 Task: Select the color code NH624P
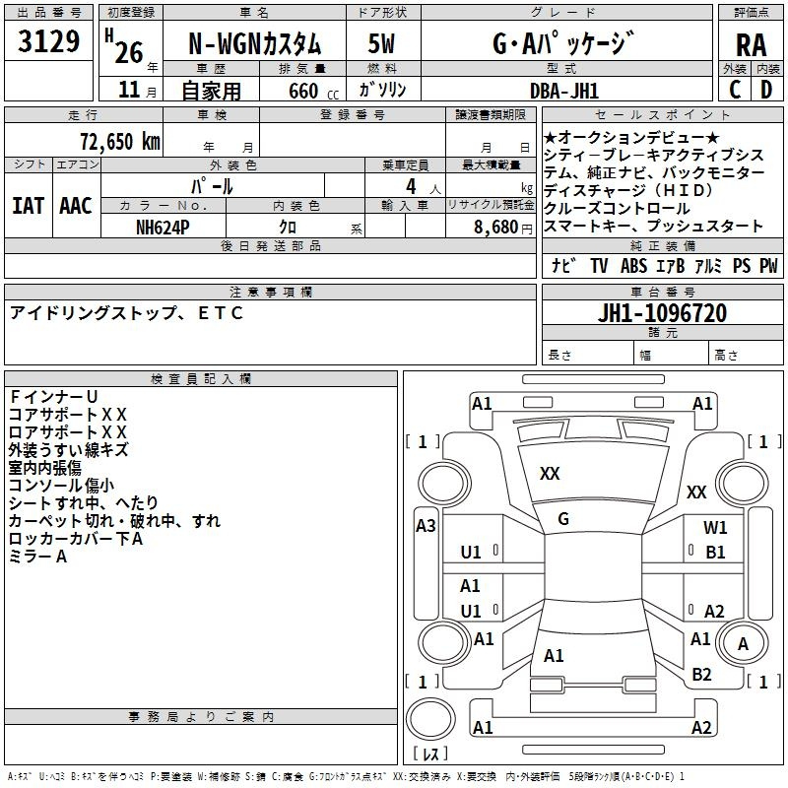tap(164, 228)
